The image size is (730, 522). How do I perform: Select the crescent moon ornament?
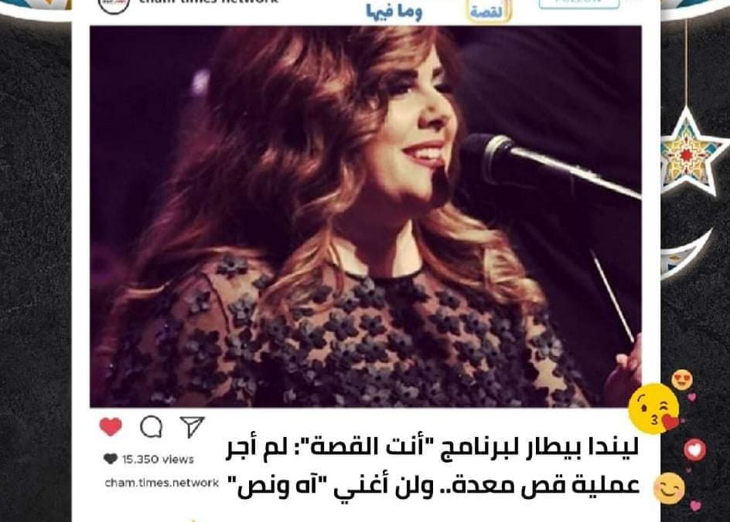coord(684,256)
